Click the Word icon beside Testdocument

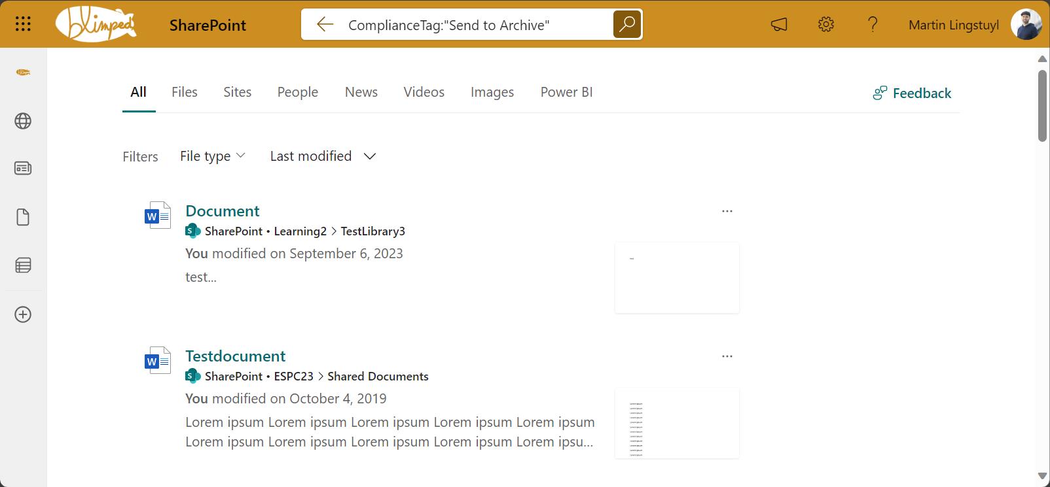click(158, 360)
